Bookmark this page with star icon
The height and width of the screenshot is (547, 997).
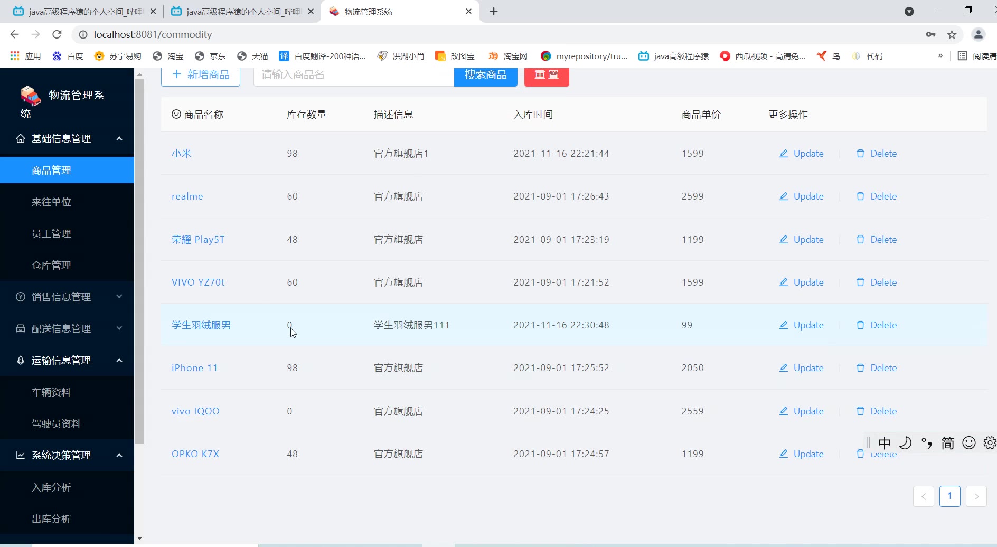pos(952,34)
